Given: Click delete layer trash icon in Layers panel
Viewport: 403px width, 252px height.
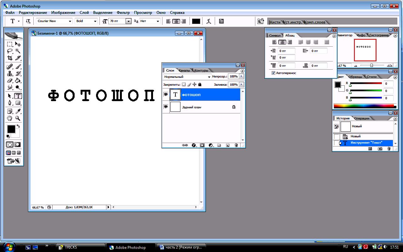Looking at the screenshot, I should (x=236, y=145).
